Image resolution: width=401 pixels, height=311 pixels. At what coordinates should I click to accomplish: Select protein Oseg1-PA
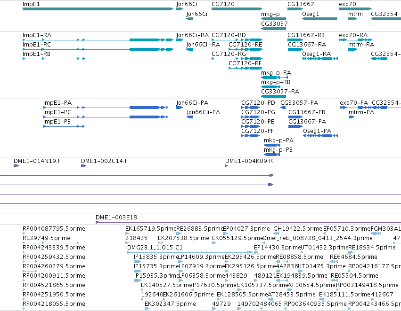[x=320, y=136]
